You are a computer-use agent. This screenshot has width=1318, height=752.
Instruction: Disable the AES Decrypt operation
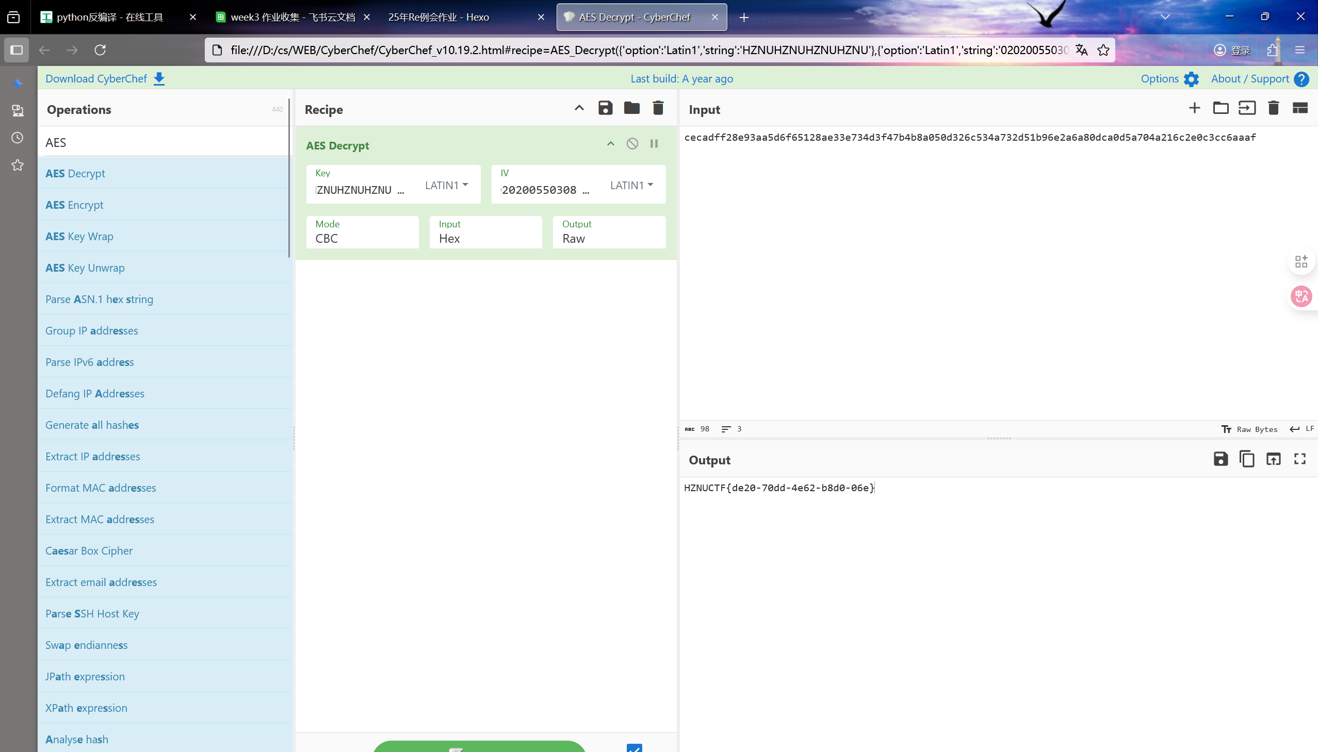632,144
